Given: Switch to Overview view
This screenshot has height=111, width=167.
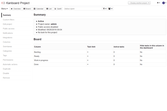Looking at the screenshot, I should (16, 9).
